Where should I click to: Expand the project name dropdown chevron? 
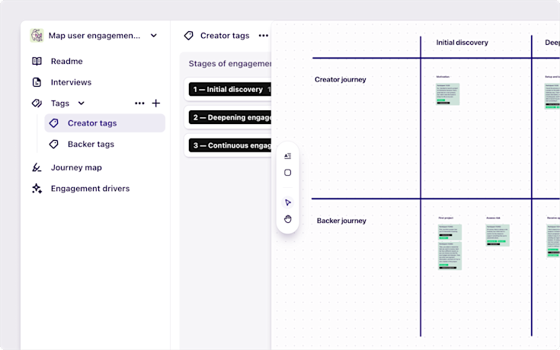(154, 36)
